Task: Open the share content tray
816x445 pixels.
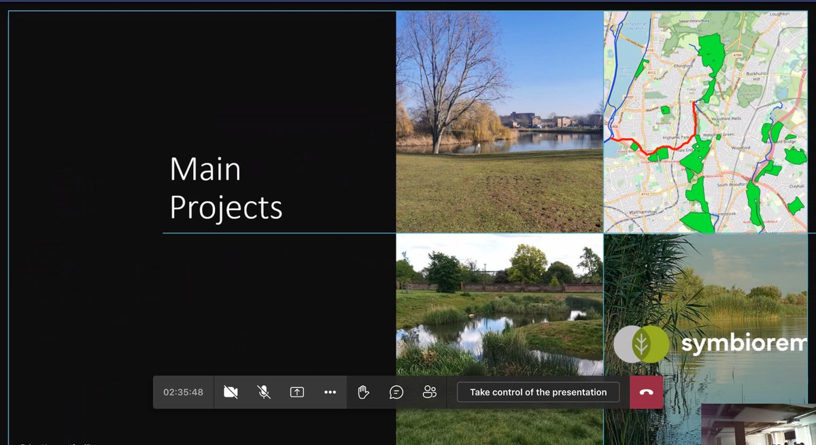Action: 296,392
